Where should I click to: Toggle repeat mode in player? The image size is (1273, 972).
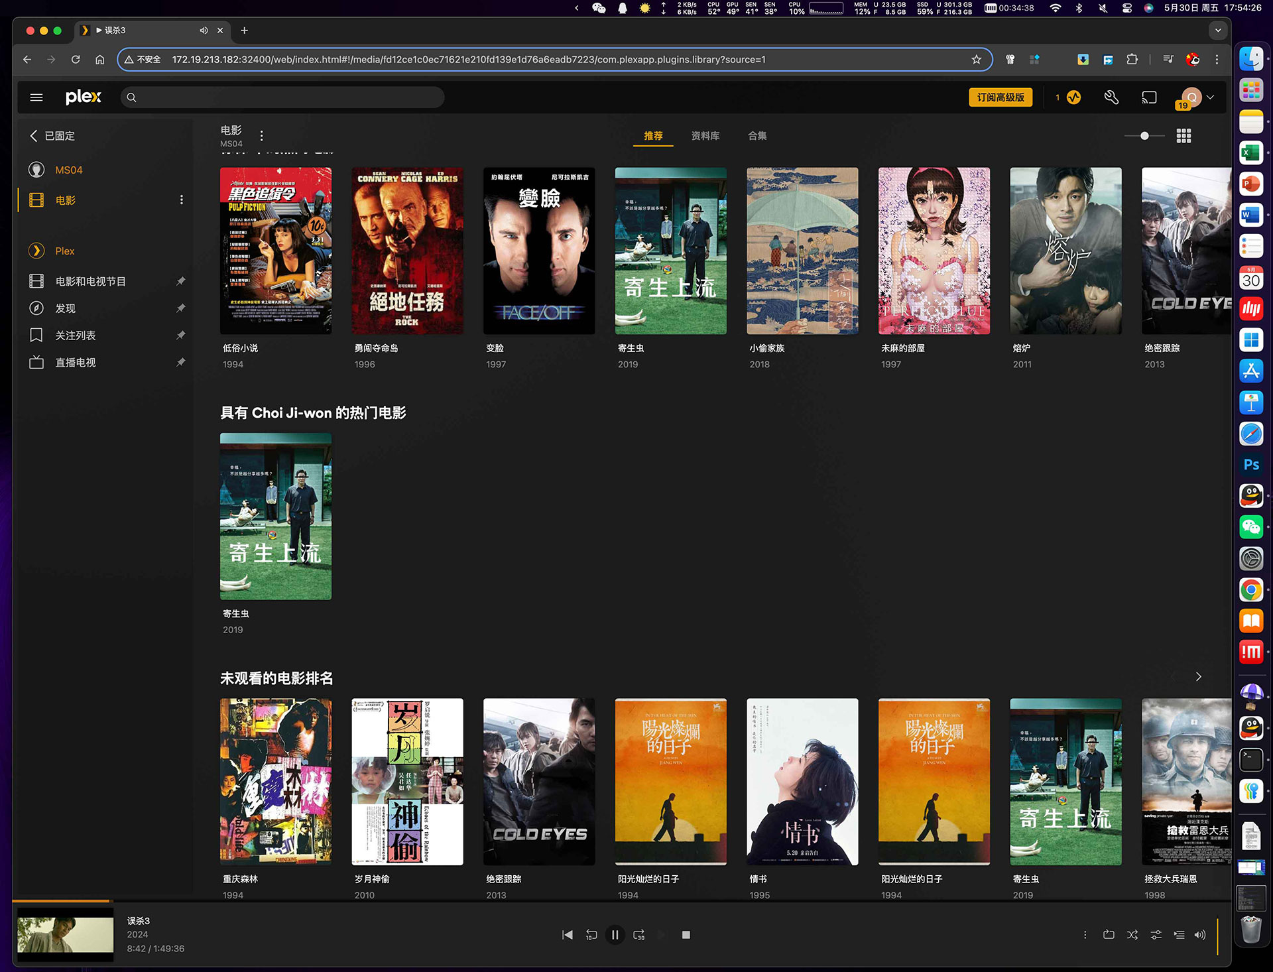[1109, 935]
